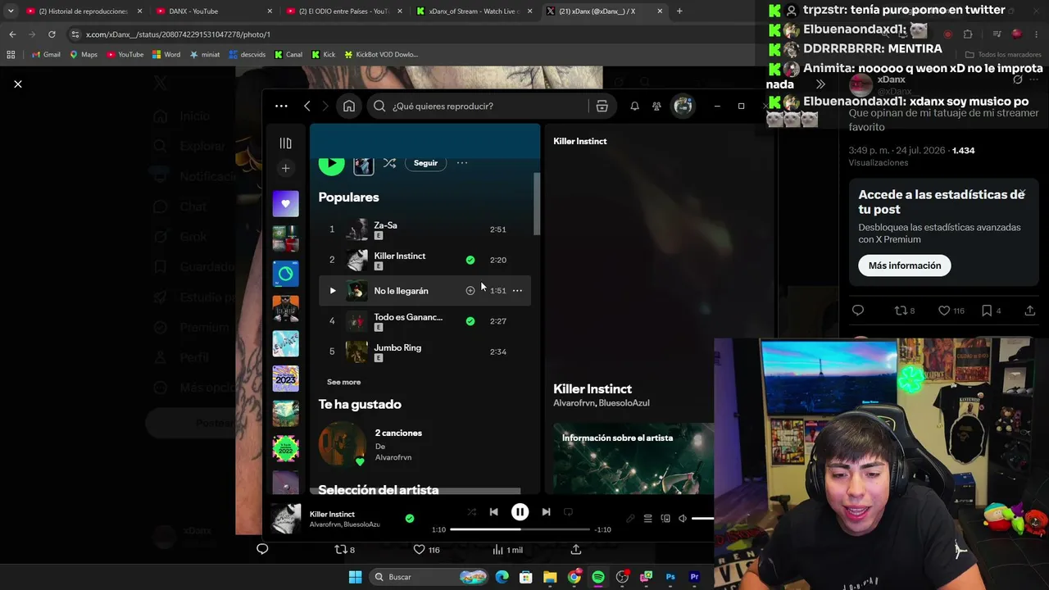This screenshot has height=590, width=1049.
Task: Switch to 'xDanx_of Stream' Kick tab
Action: 474,11
